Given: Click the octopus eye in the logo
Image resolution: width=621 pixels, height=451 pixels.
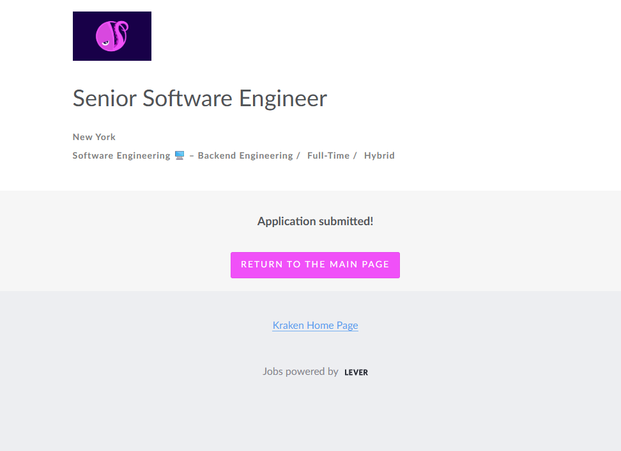Looking at the screenshot, I should pos(105,43).
